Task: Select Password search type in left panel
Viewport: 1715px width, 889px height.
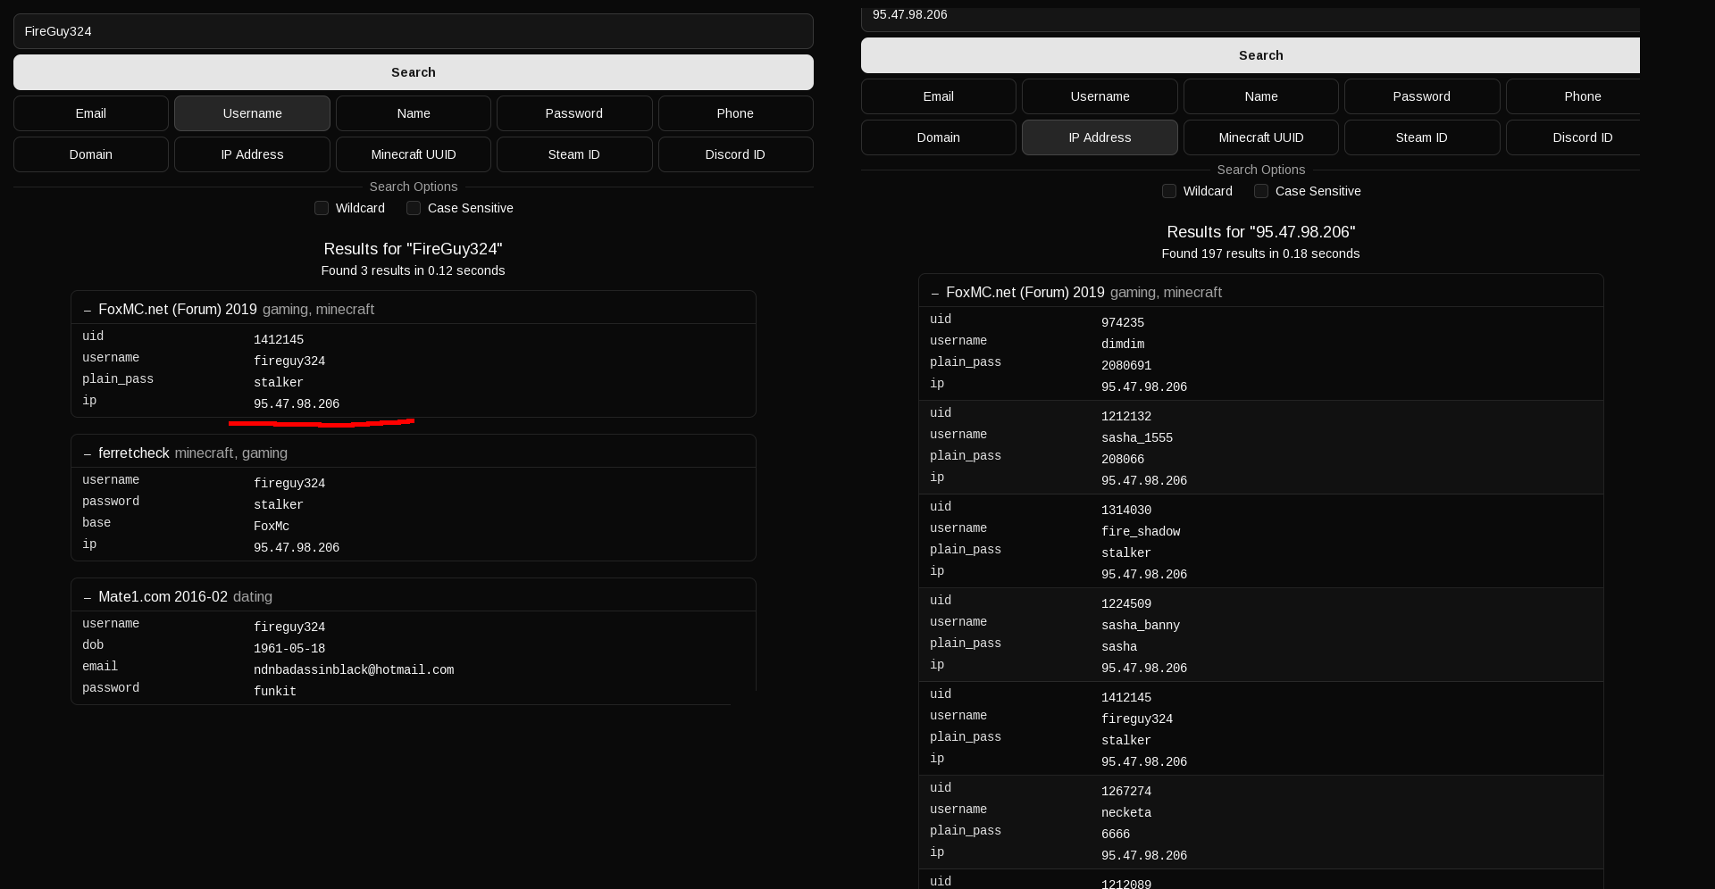Action: pyautogui.click(x=574, y=113)
